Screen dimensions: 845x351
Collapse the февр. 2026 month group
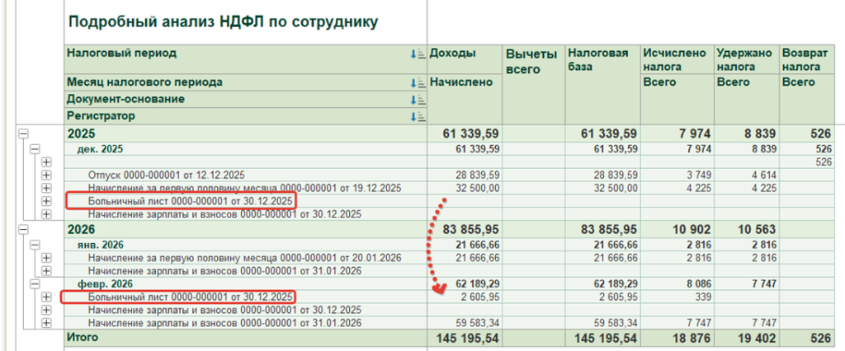click(35, 283)
